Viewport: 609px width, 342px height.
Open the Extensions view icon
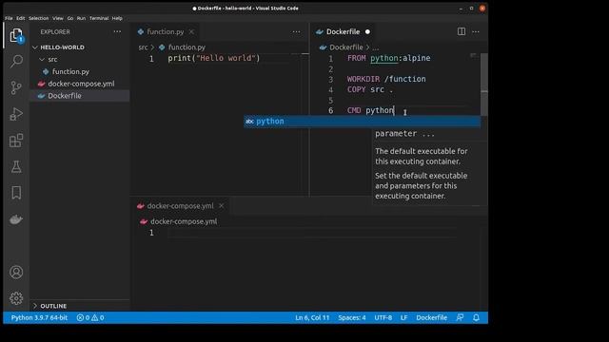tap(16, 141)
